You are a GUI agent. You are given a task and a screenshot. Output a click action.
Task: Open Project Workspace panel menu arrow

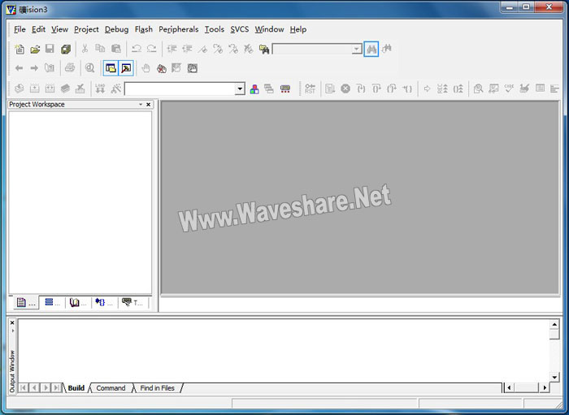[x=141, y=105]
